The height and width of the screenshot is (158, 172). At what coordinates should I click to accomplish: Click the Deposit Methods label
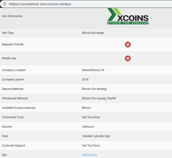click(x=13, y=89)
